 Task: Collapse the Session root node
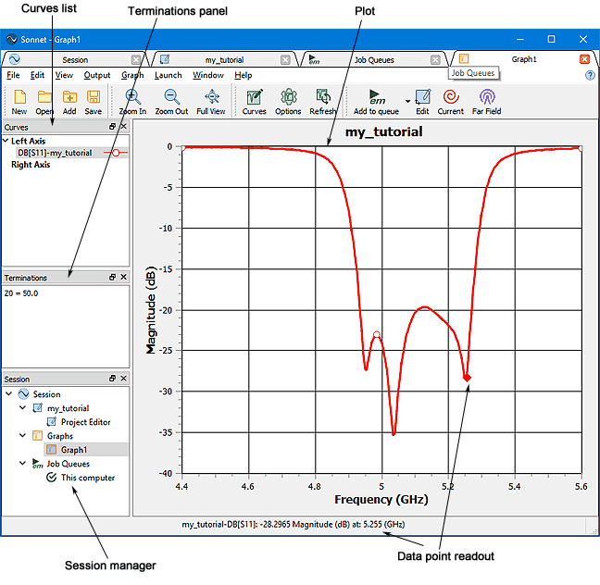(9, 393)
